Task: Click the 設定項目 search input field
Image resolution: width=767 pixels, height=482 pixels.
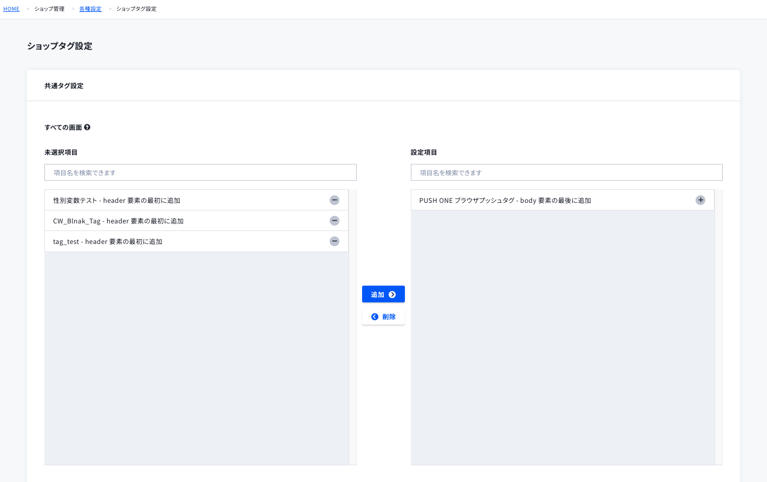Action: (566, 172)
